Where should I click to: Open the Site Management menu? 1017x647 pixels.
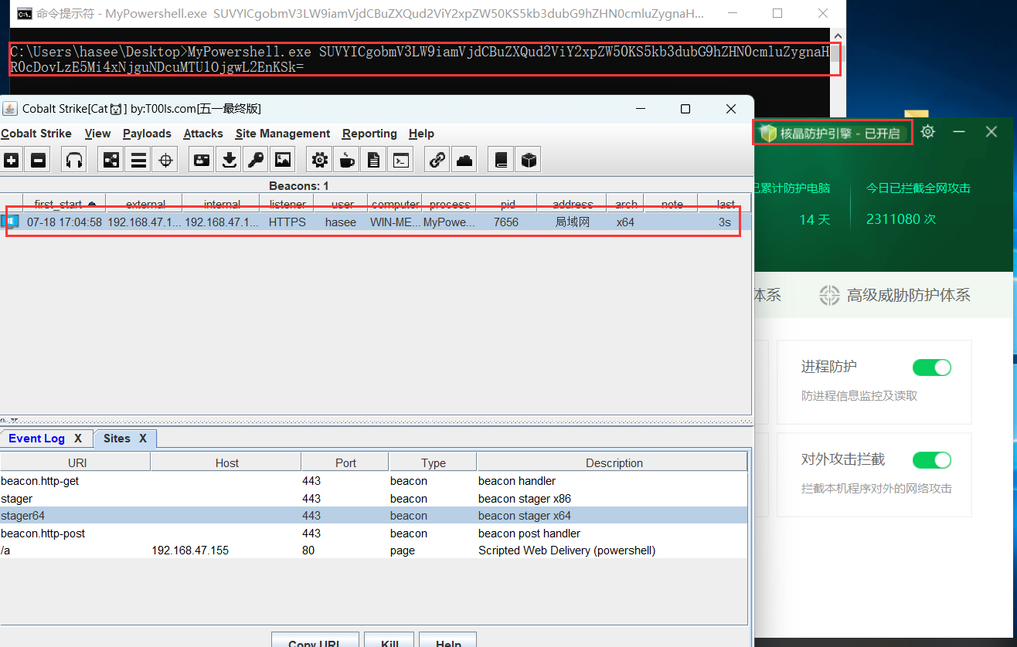[x=283, y=134]
